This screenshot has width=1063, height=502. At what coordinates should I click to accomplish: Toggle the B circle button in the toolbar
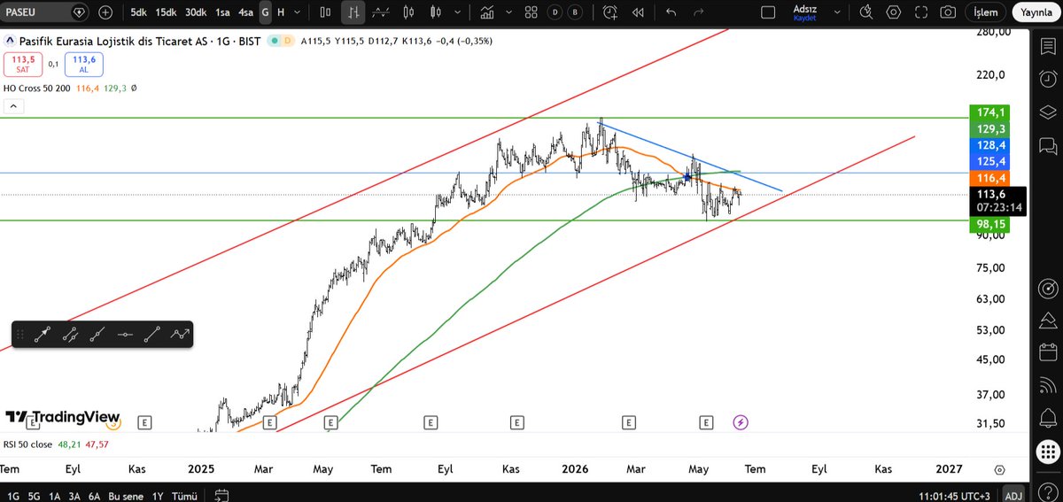(x=576, y=12)
